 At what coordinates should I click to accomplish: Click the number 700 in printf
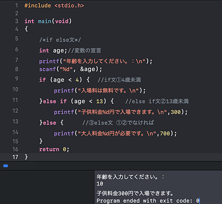[x=165, y=134]
